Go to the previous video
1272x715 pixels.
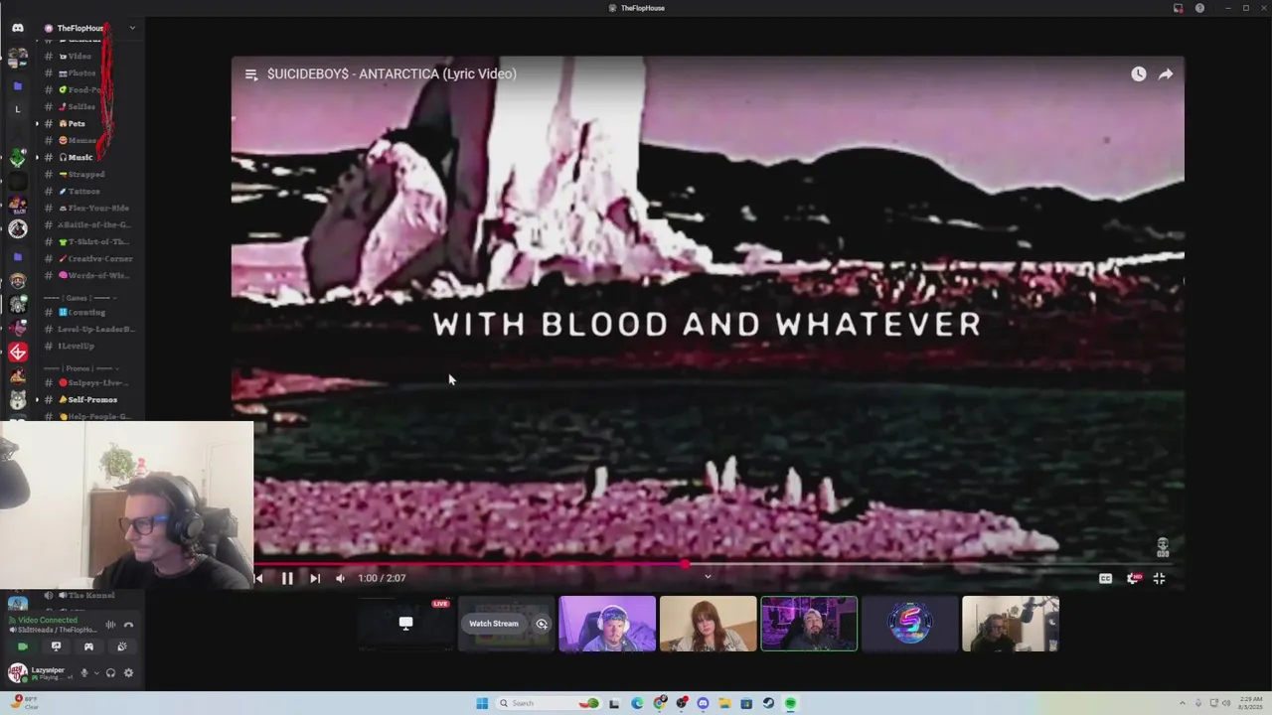pyautogui.click(x=259, y=578)
